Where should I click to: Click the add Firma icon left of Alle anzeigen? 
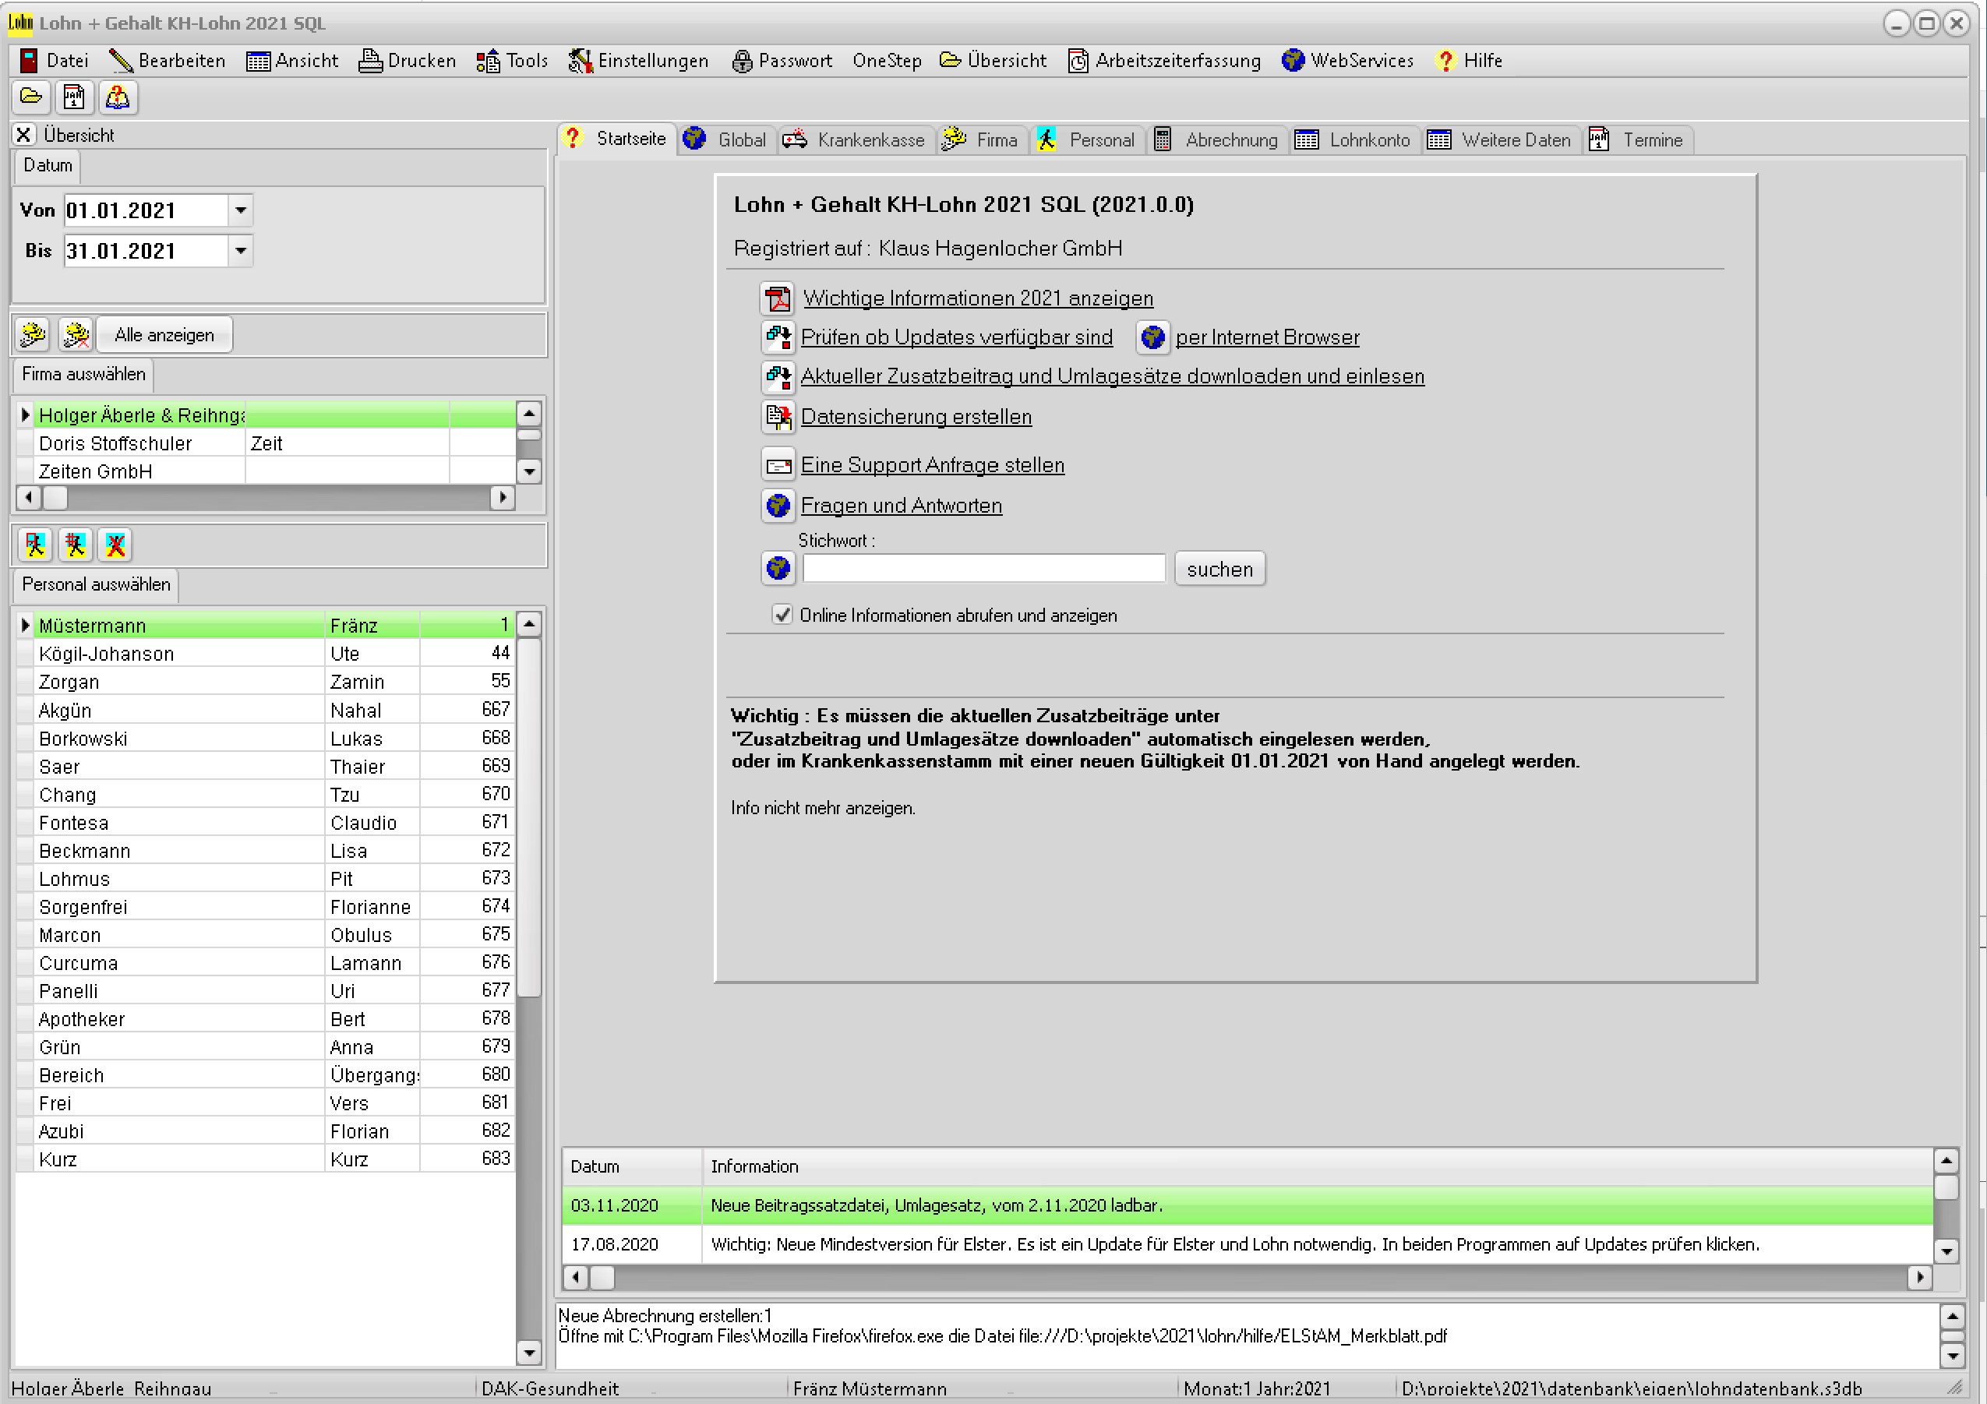pos(33,335)
